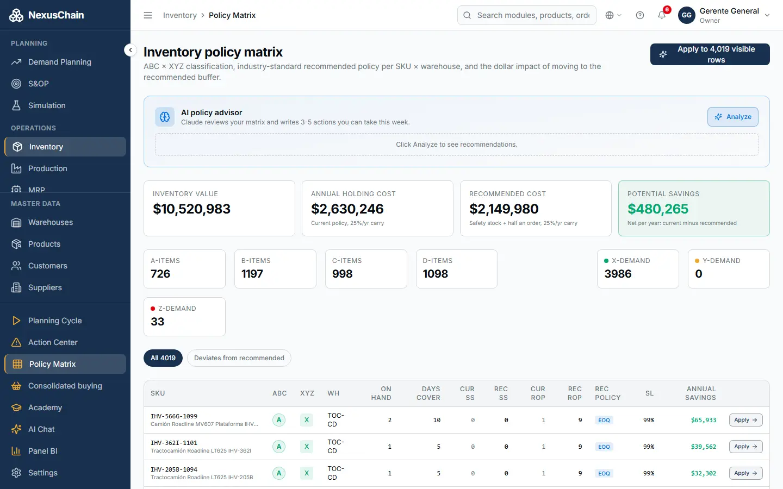Click the Panel BI chart icon
Image resolution: width=783 pixels, height=489 pixels.
click(x=16, y=451)
